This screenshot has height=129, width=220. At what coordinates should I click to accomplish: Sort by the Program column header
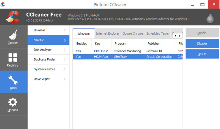point(128,44)
